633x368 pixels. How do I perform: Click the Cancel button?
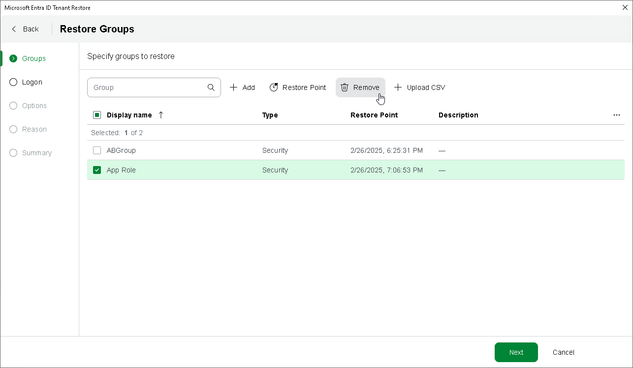click(x=563, y=352)
